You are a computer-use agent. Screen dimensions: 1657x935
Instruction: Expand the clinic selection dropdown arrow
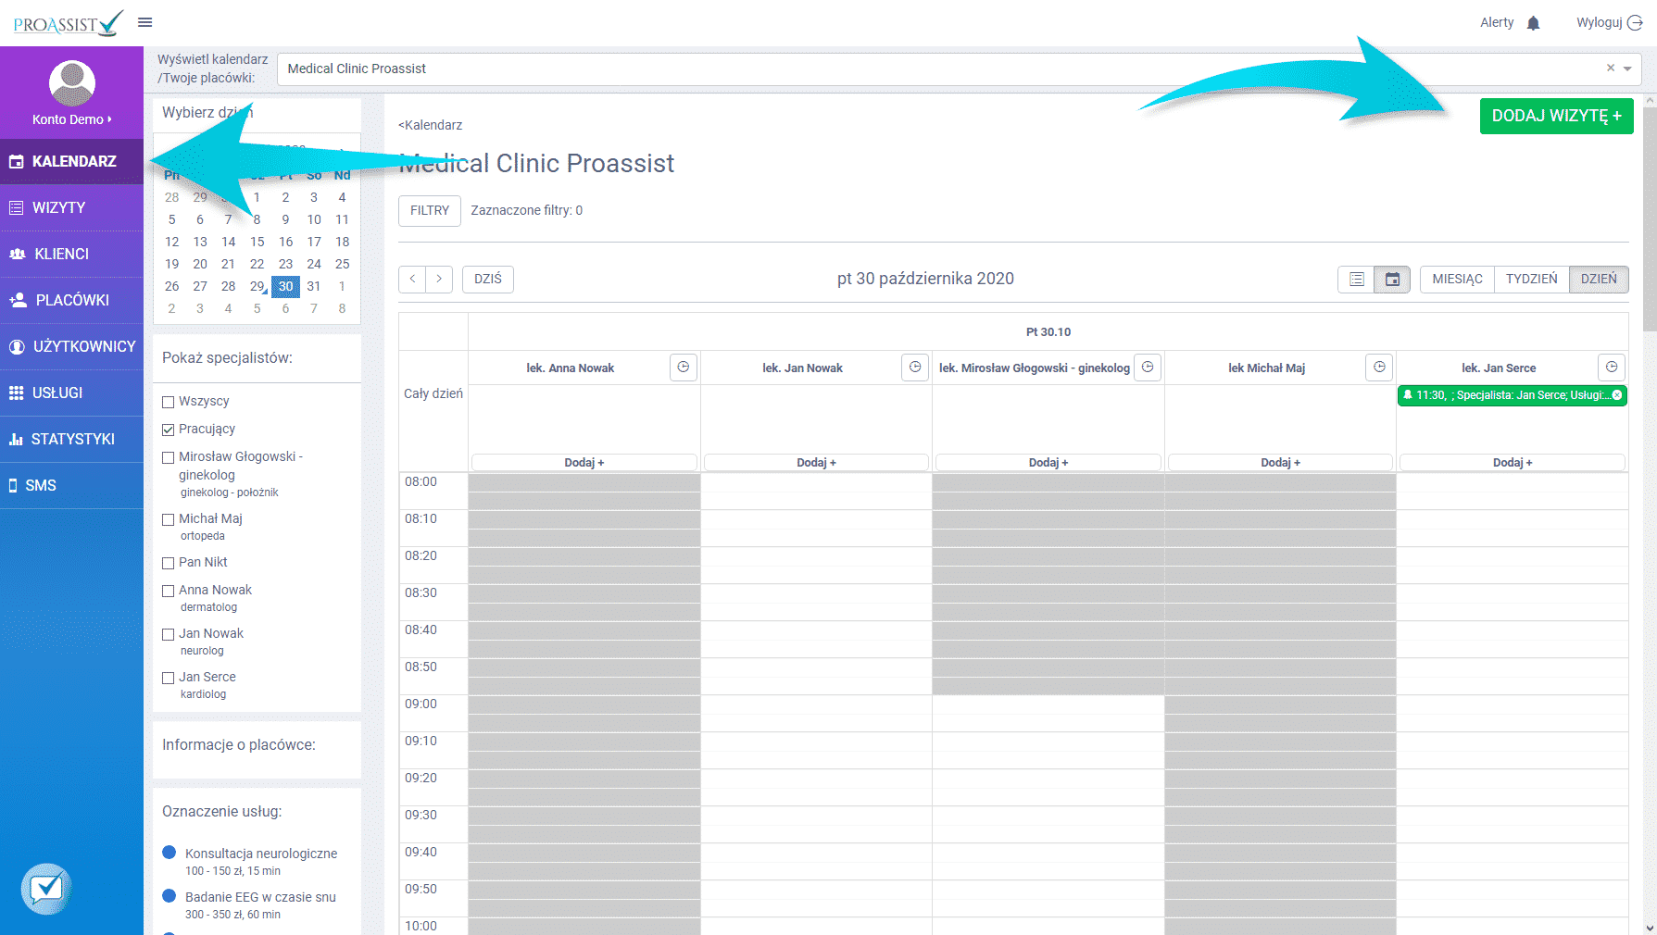1627,69
